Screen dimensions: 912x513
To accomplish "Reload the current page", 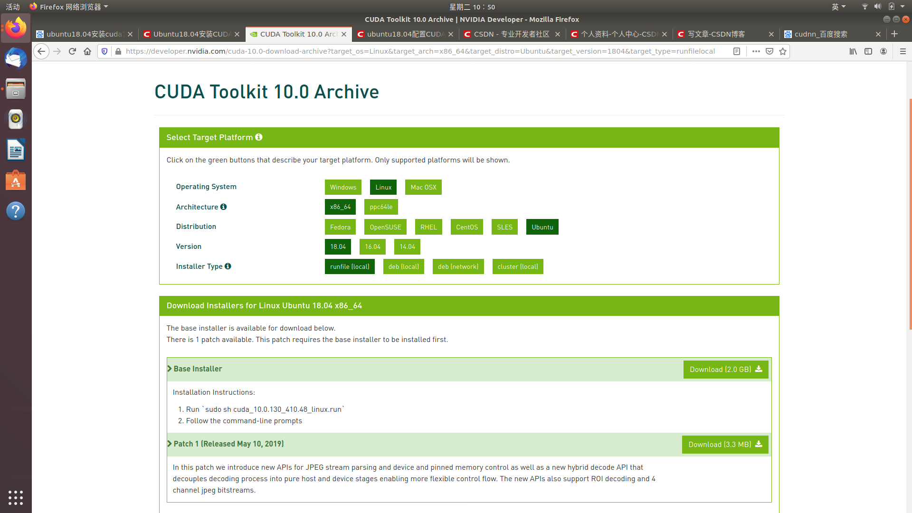I will coord(72,51).
